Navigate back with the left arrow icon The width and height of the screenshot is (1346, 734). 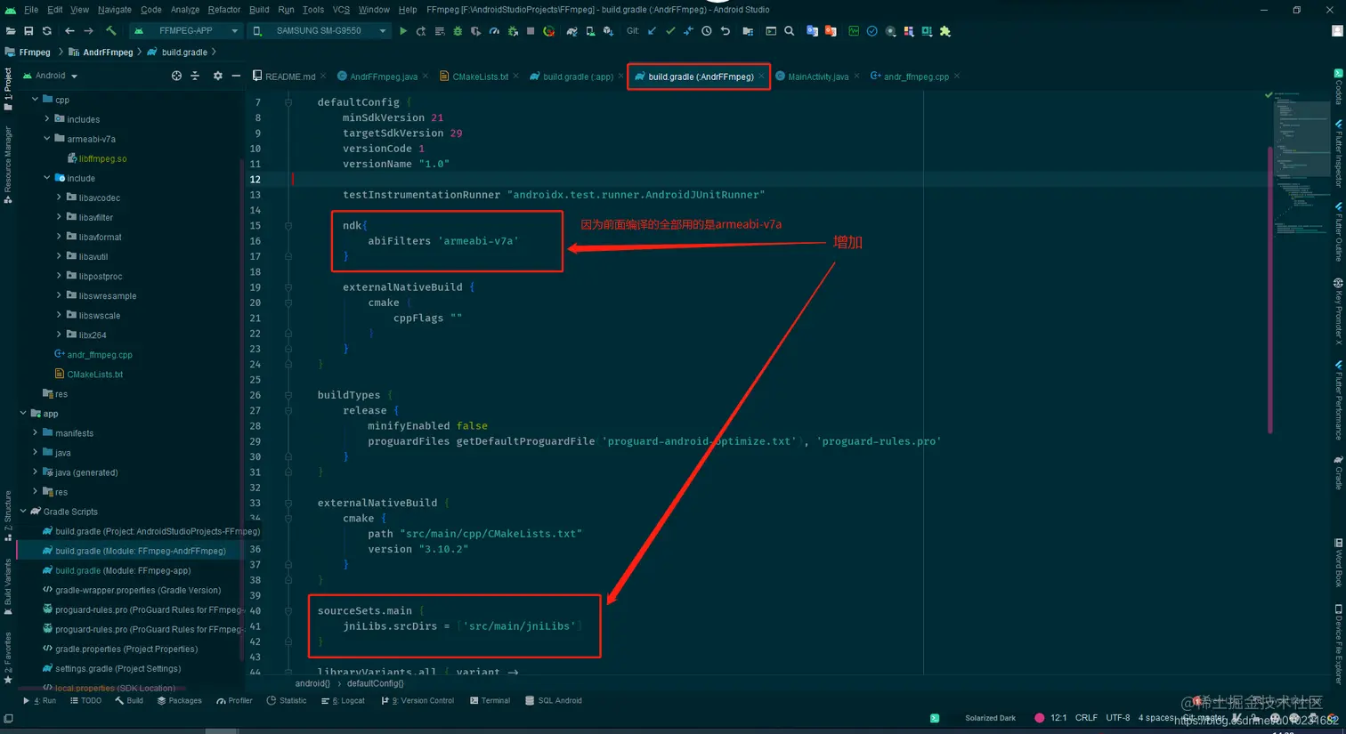69,31
